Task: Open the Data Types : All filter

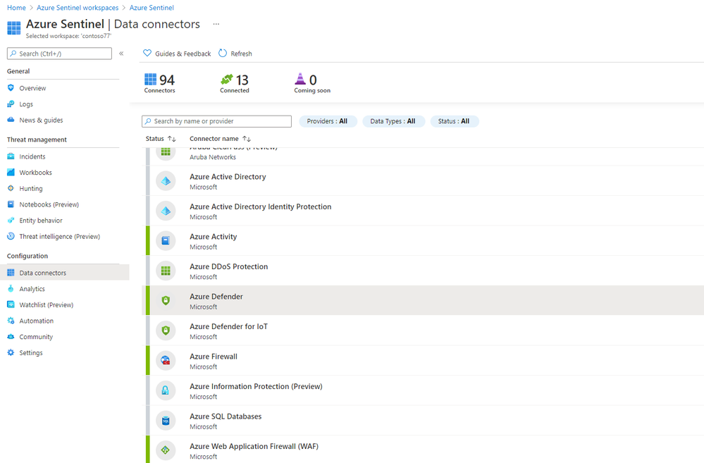Action: click(x=393, y=121)
